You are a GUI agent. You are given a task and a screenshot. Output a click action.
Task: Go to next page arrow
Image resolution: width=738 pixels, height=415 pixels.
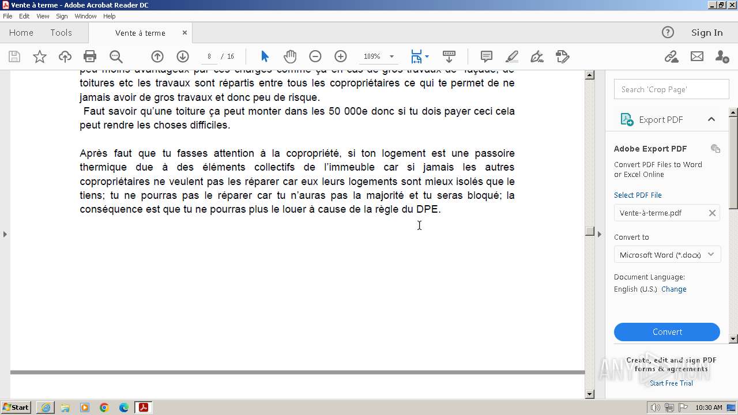tap(183, 56)
